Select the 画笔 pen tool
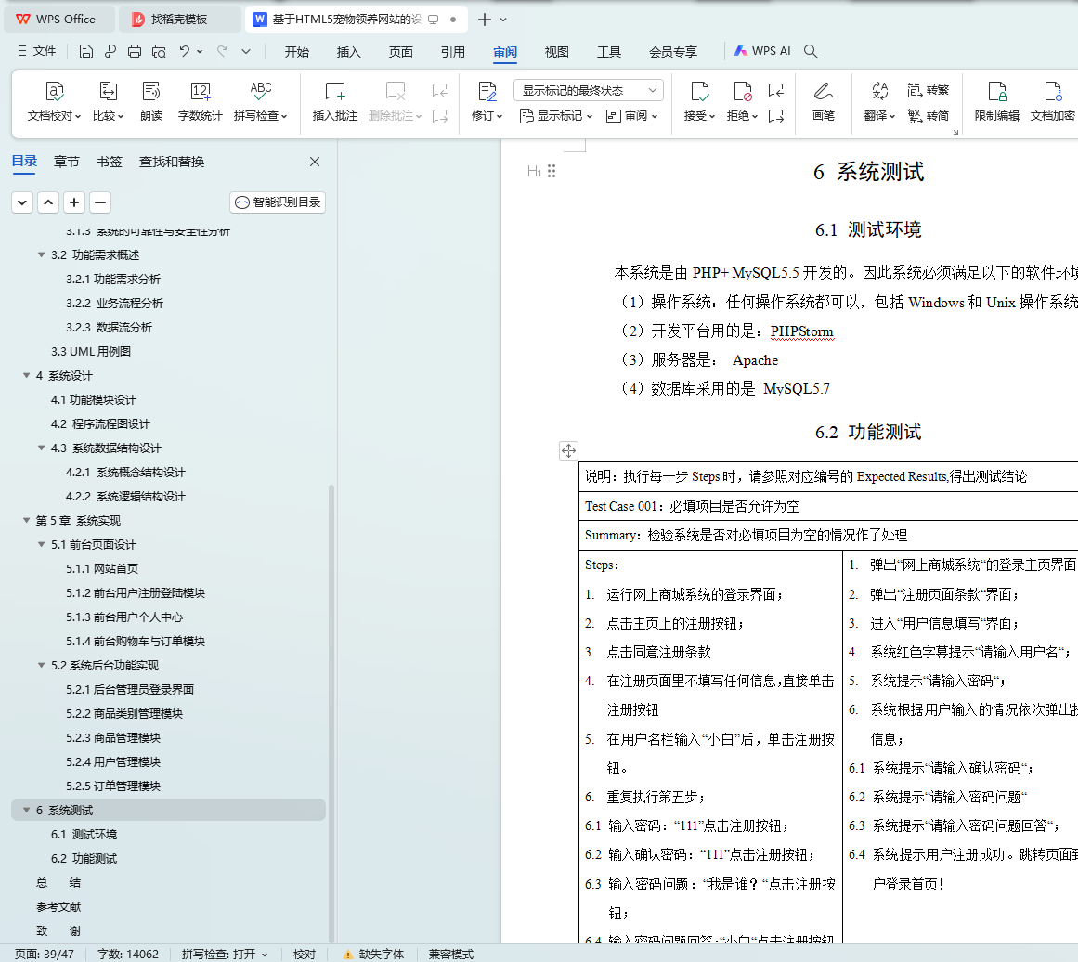The width and height of the screenshot is (1078, 962). pyautogui.click(x=823, y=100)
